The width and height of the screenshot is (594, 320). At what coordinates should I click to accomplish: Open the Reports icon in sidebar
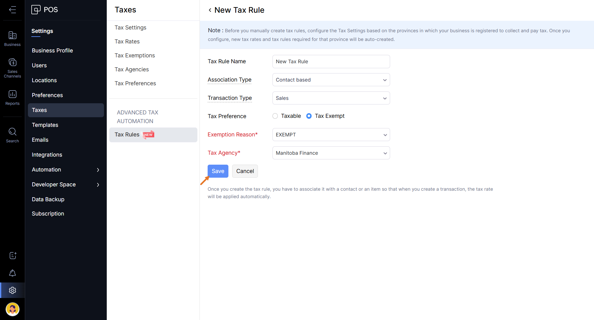[x=12, y=97]
